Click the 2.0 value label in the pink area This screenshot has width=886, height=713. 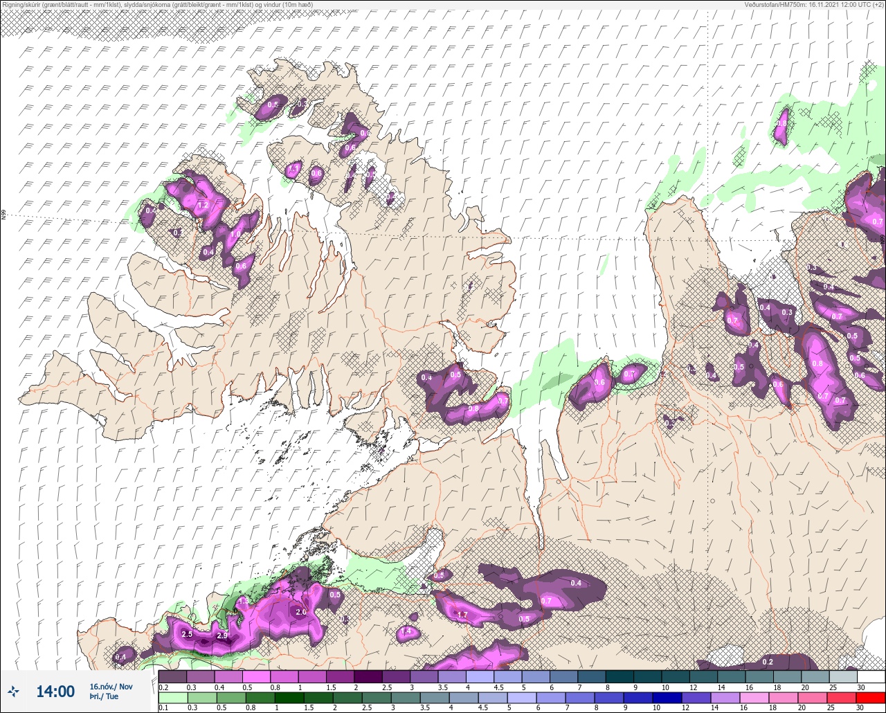(x=301, y=612)
